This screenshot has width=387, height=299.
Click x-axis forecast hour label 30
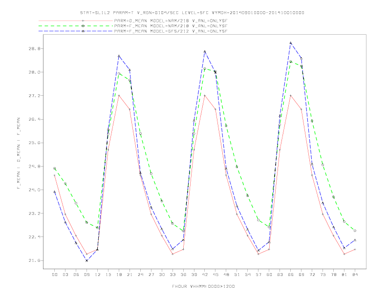[x=162, y=275]
